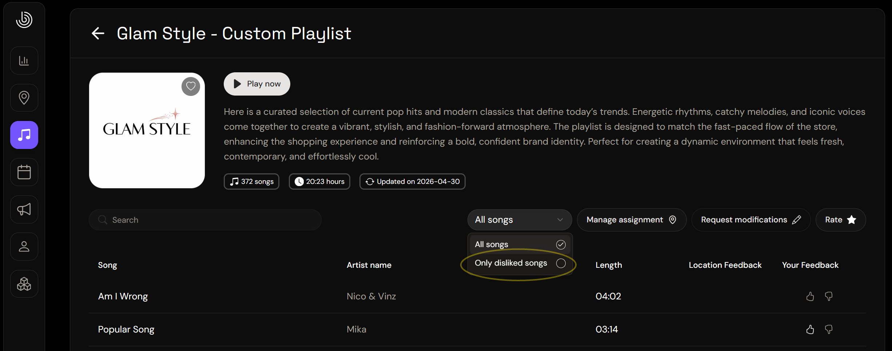This screenshot has width=892, height=351.
Task: Open the calendar schedule sidebar icon
Action: (x=24, y=172)
